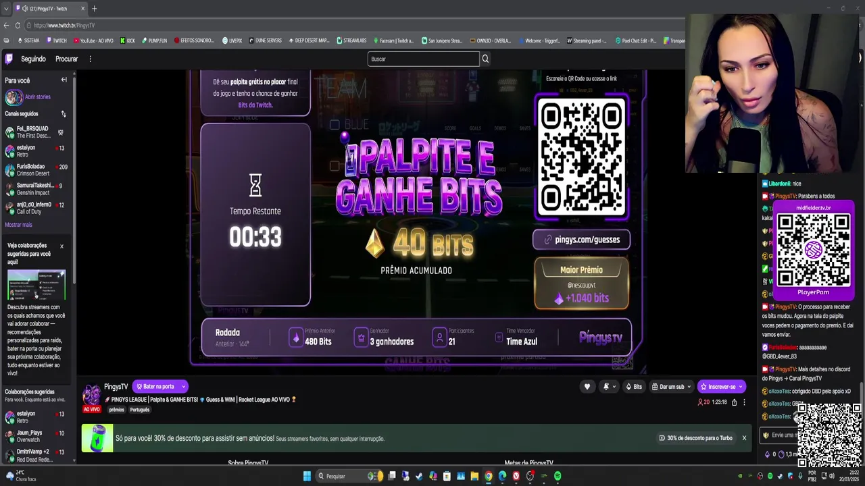Open the Bits button
The height and width of the screenshot is (486, 865).
(x=633, y=387)
